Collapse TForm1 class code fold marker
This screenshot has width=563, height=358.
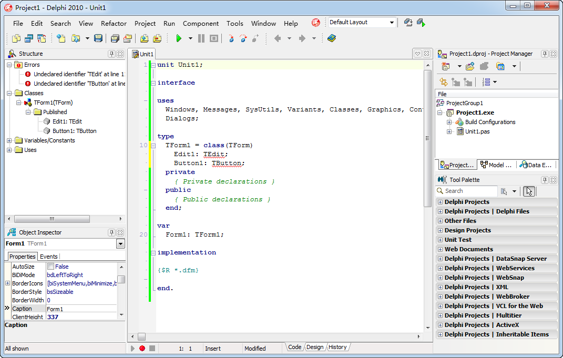click(153, 146)
